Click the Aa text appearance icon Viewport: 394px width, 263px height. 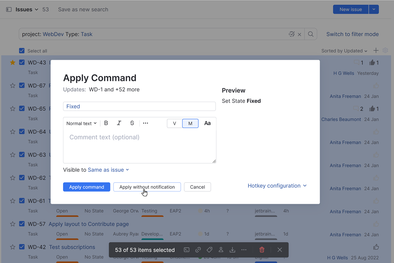click(207, 123)
